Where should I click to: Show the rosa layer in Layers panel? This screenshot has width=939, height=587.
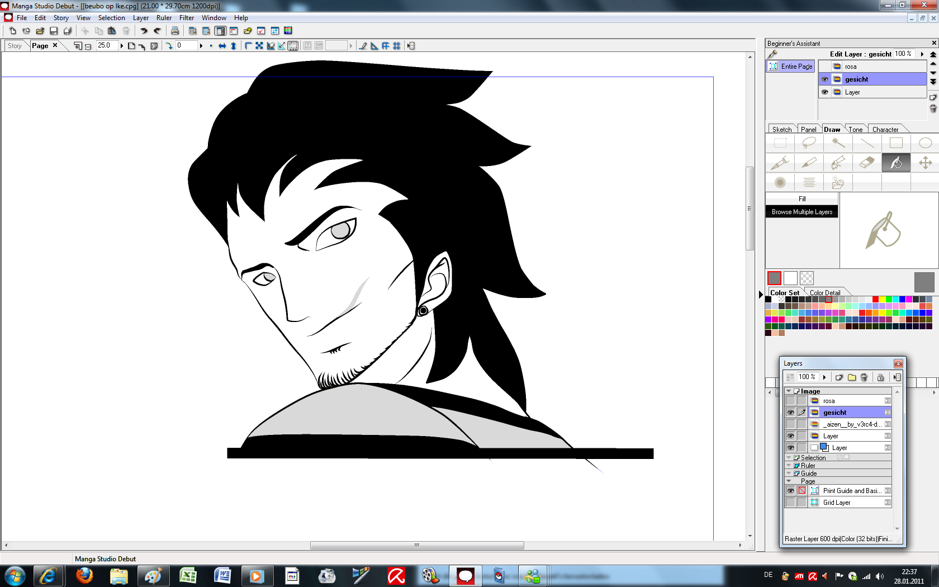pos(790,401)
